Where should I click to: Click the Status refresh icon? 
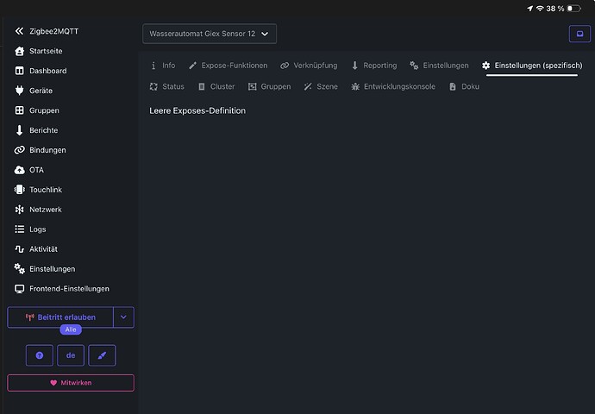click(153, 86)
